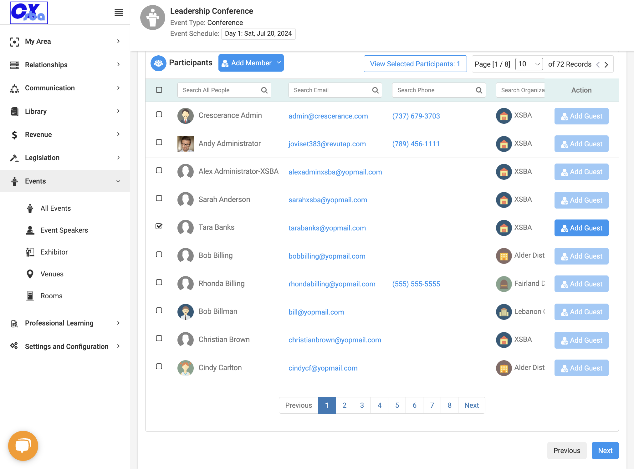Viewport: 634px width, 469px height.
Task: Check the box for Crescerance Admin
Action: coord(159,114)
